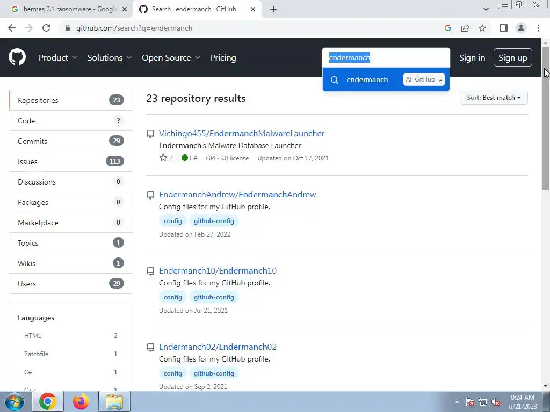This screenshot has height=412, width=550.
Task: Click the browser forward arrow
Action: click(29, 28)
